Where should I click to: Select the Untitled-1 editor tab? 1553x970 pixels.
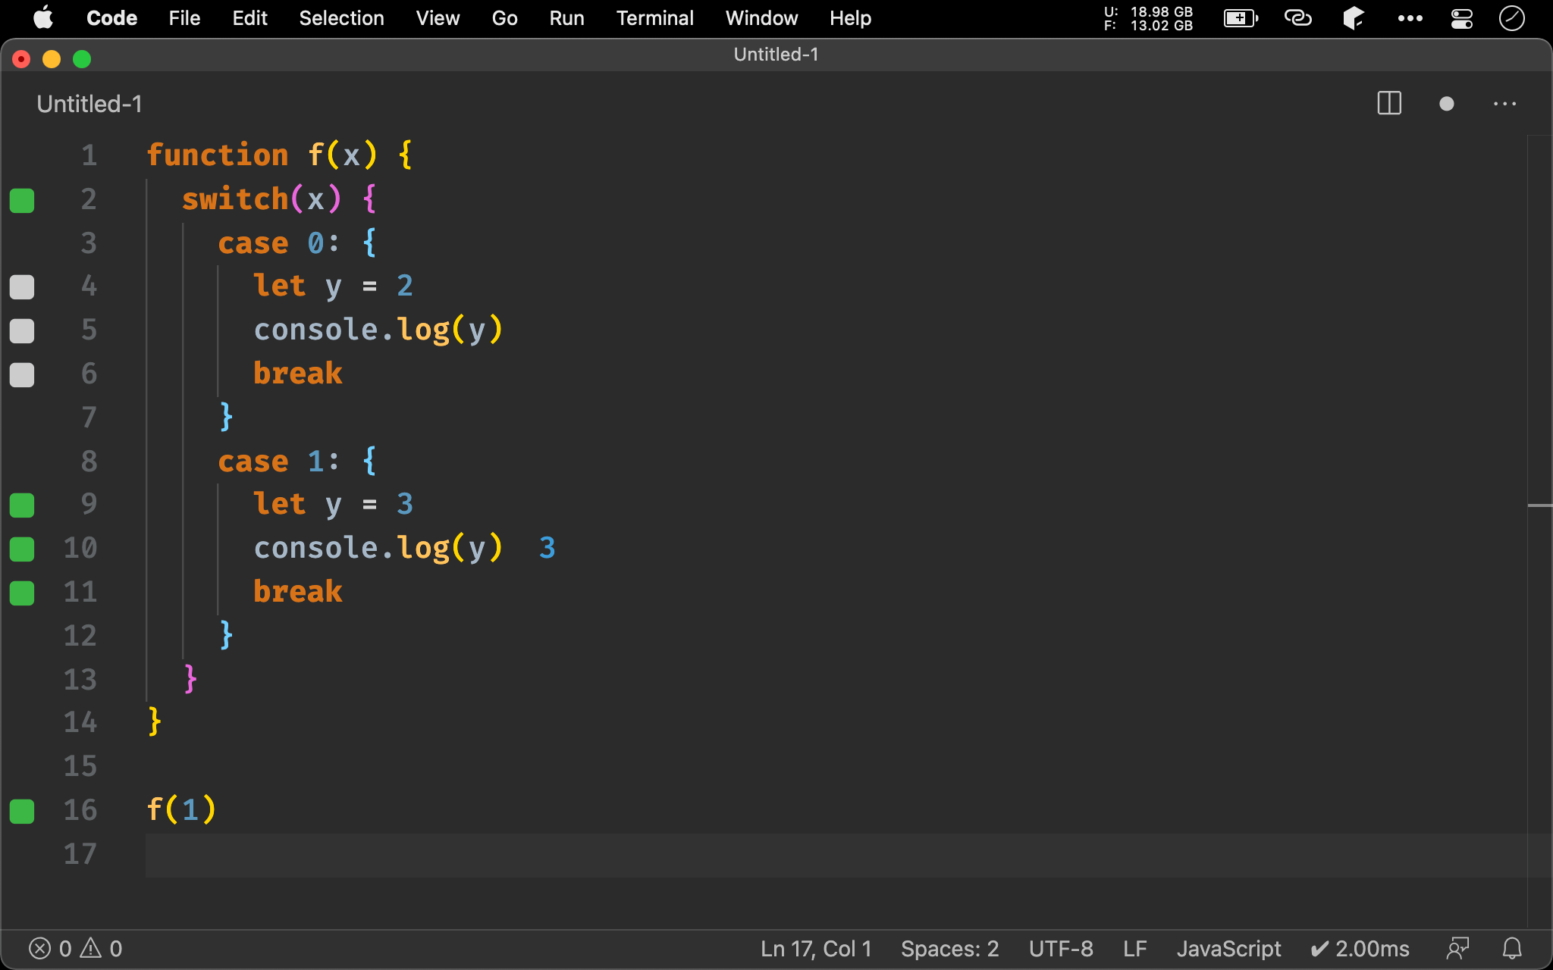(89, 104)
